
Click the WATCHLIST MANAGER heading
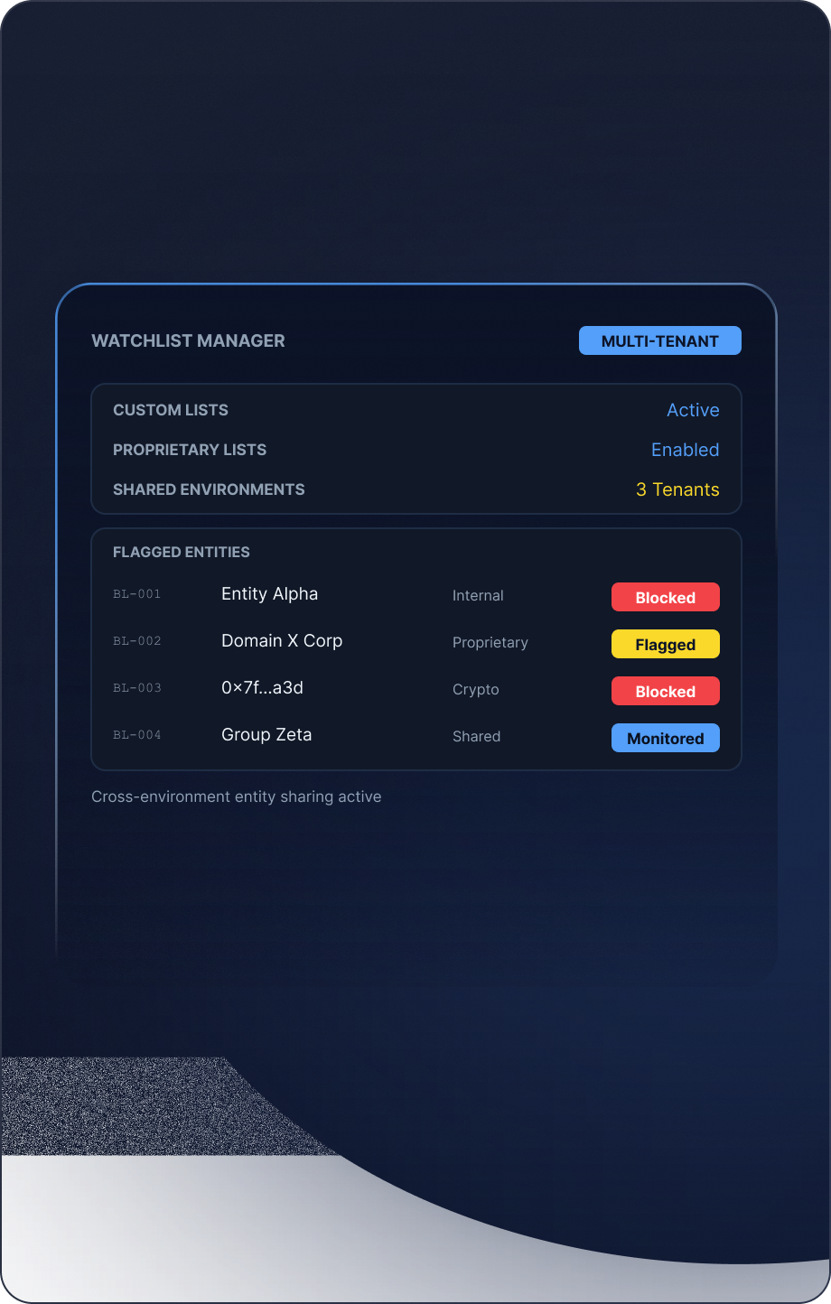pyautogui.click(x=188, y=340)
